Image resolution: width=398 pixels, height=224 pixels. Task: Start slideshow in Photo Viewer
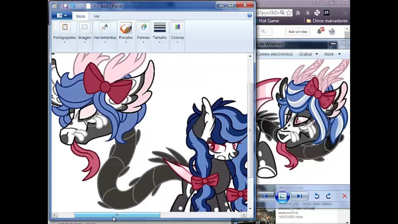click(282, 196)
